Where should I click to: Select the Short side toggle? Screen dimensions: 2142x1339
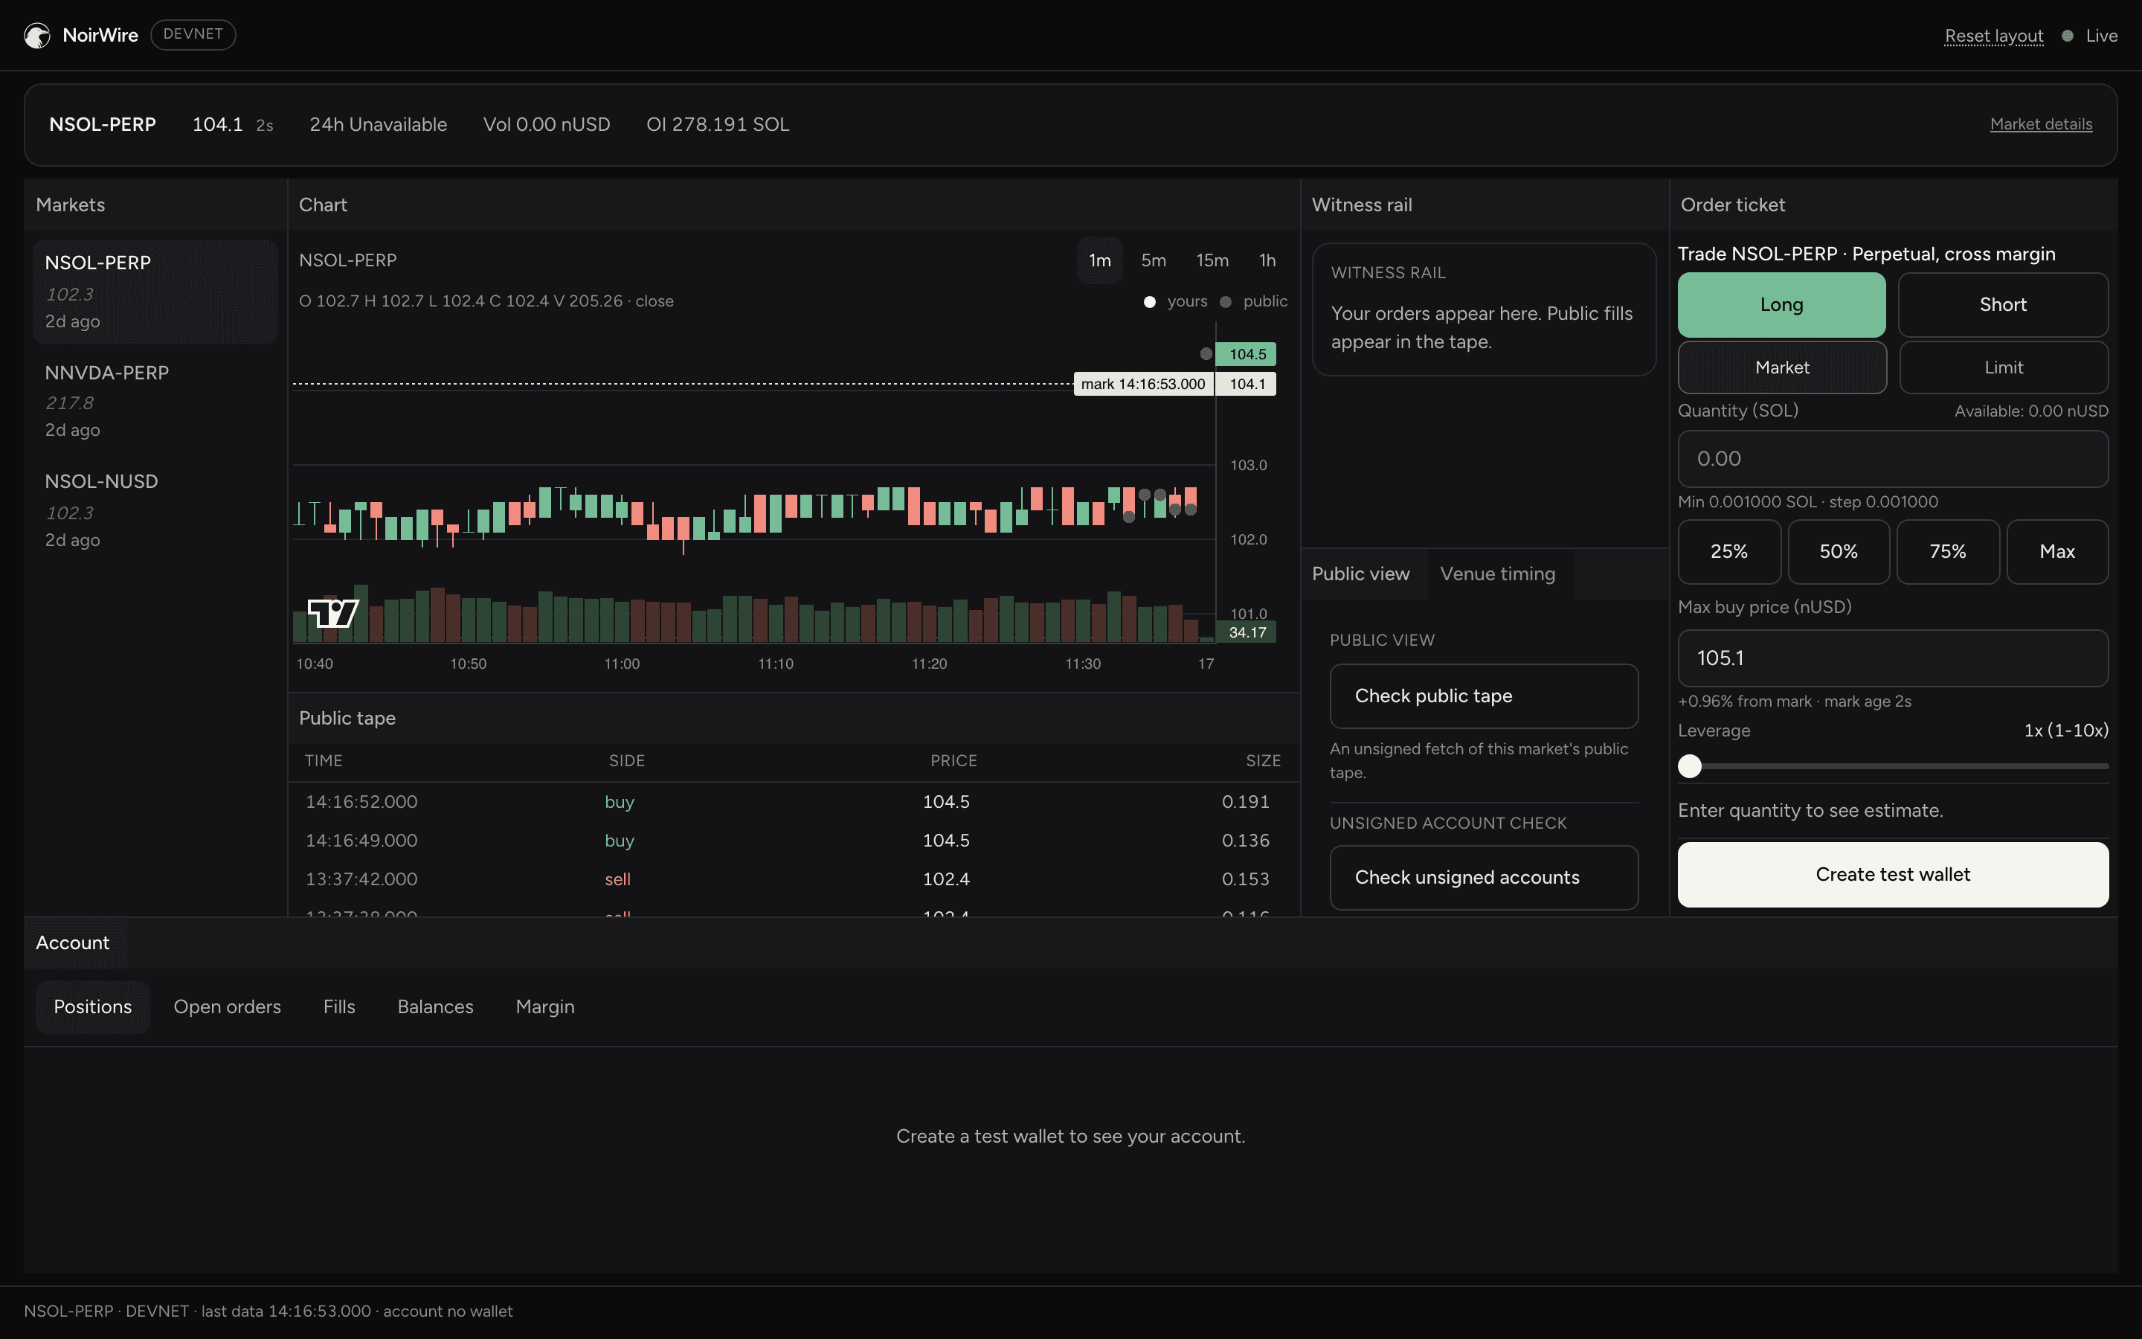coord(2003,305)
